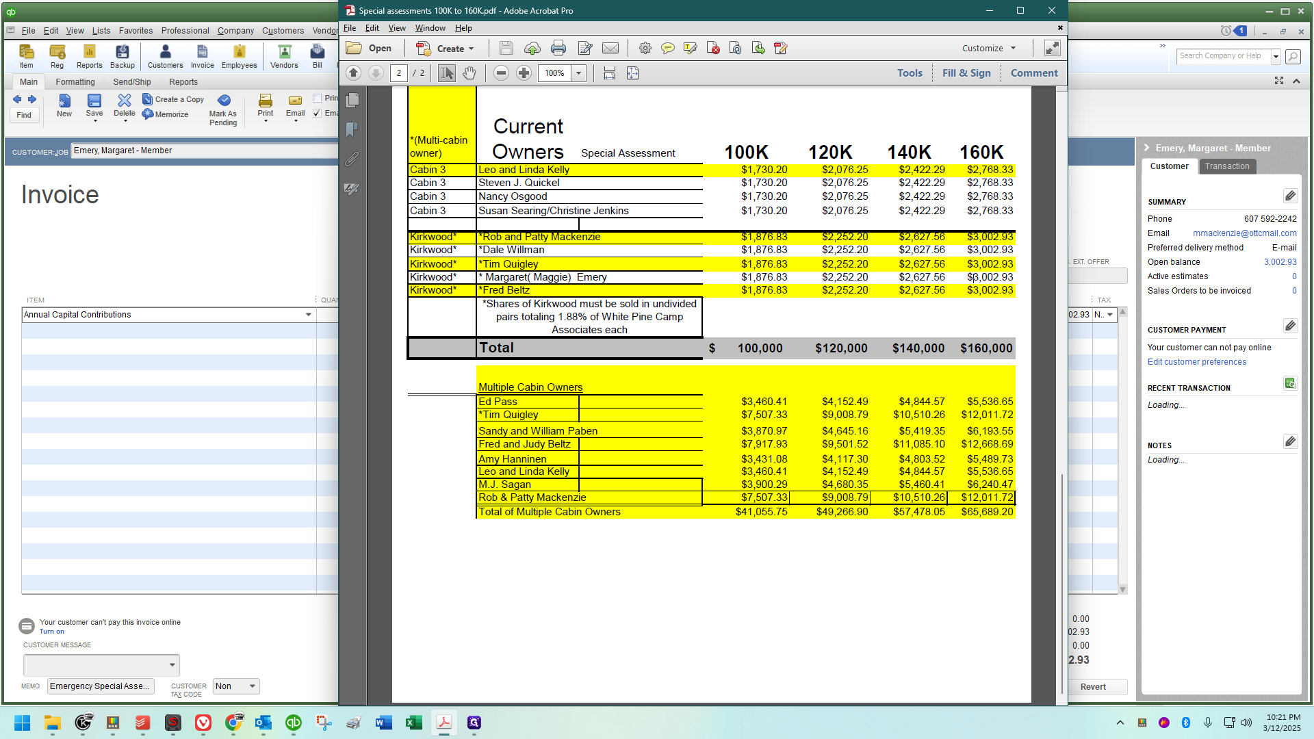Open the zoom percentage dropdown
This screenshot has width=1314, height=739.
(578, 73)
